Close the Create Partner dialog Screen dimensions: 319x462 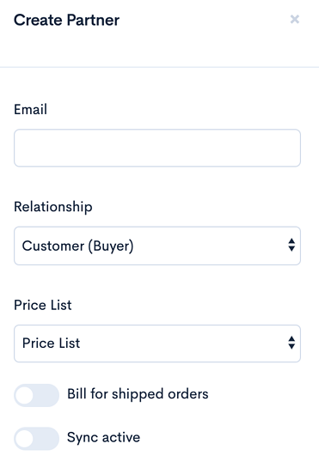[x=295, y=20]
